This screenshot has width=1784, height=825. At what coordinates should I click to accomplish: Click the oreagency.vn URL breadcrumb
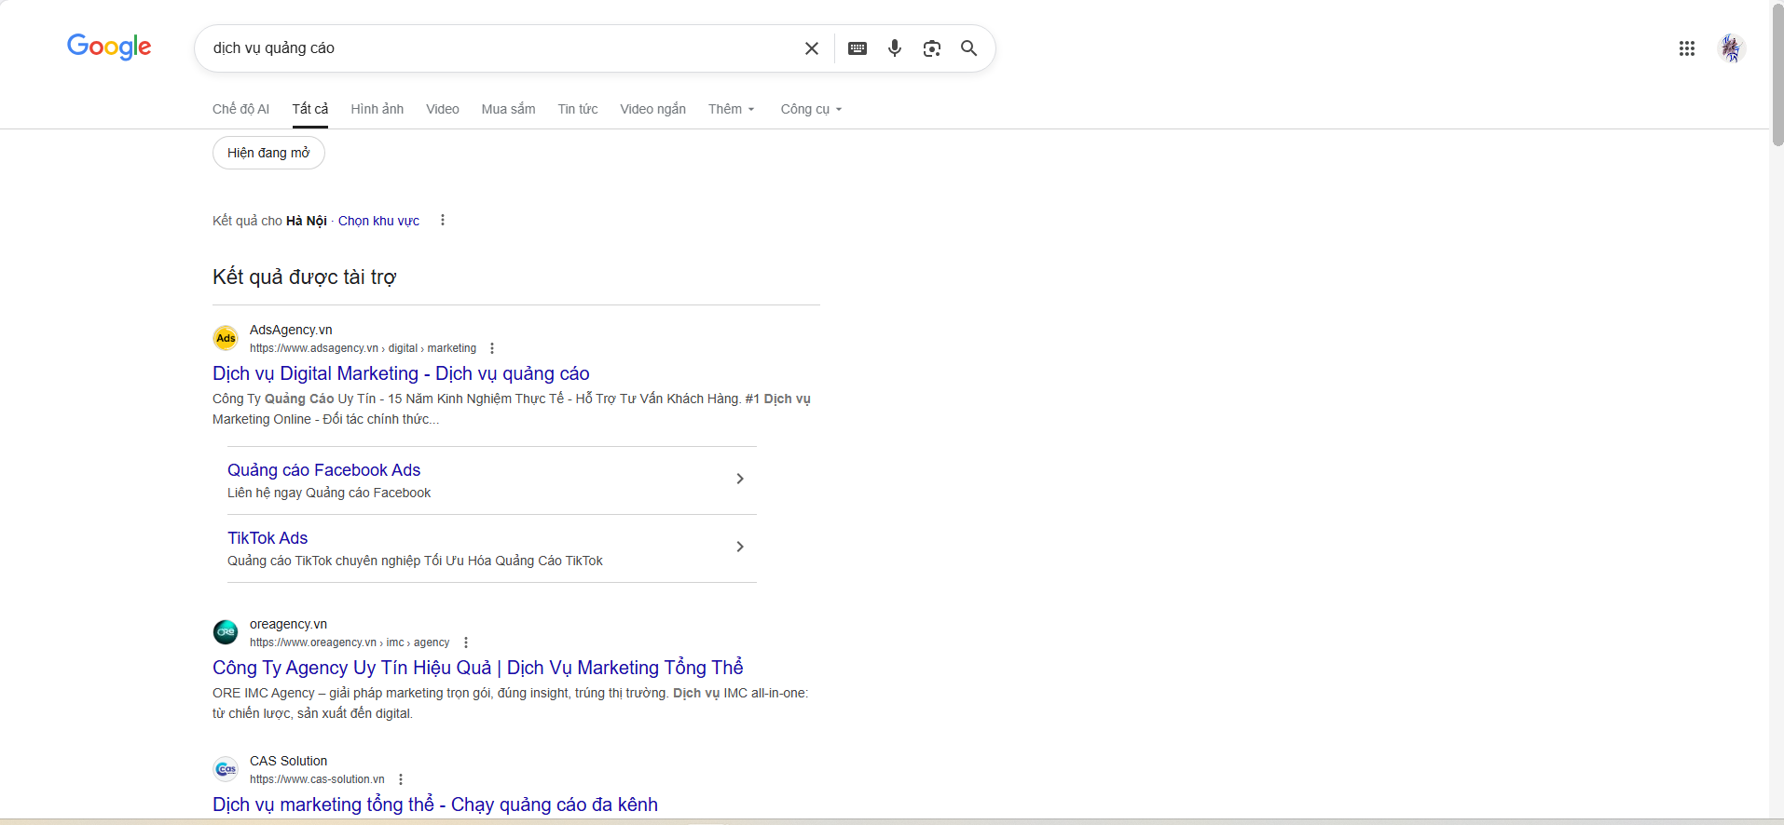[x=350, y=642]
